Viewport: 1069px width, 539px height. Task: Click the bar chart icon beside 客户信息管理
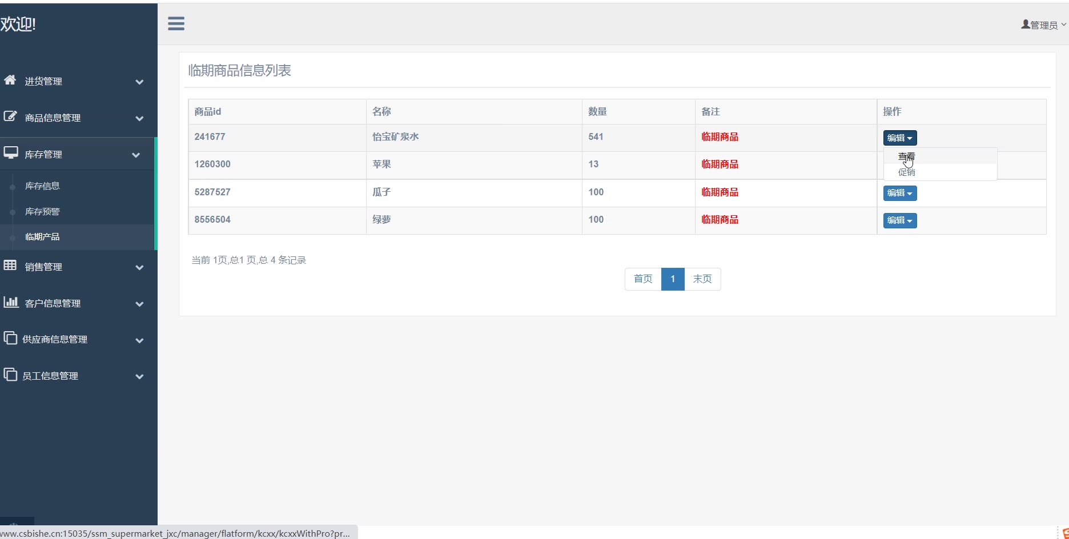tap(10, 302)
